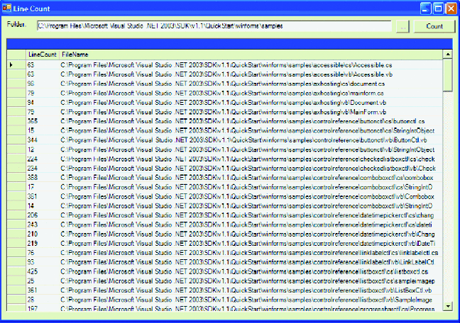Minimize the Line Count window
This screenshot has height=323, width=460.
(424, 8)
